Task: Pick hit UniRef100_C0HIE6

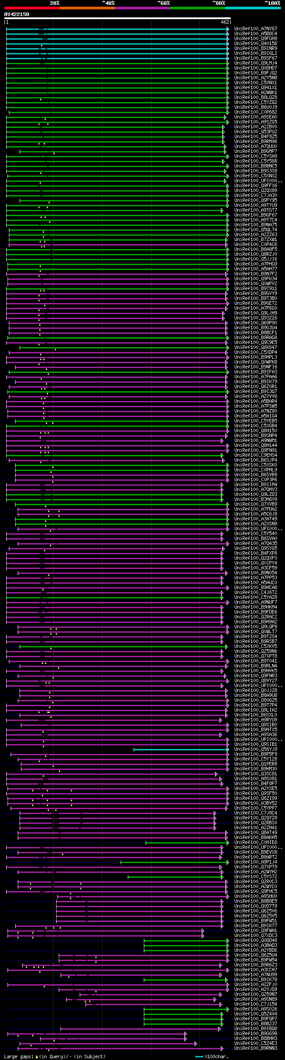Action: tap(256, 843)
